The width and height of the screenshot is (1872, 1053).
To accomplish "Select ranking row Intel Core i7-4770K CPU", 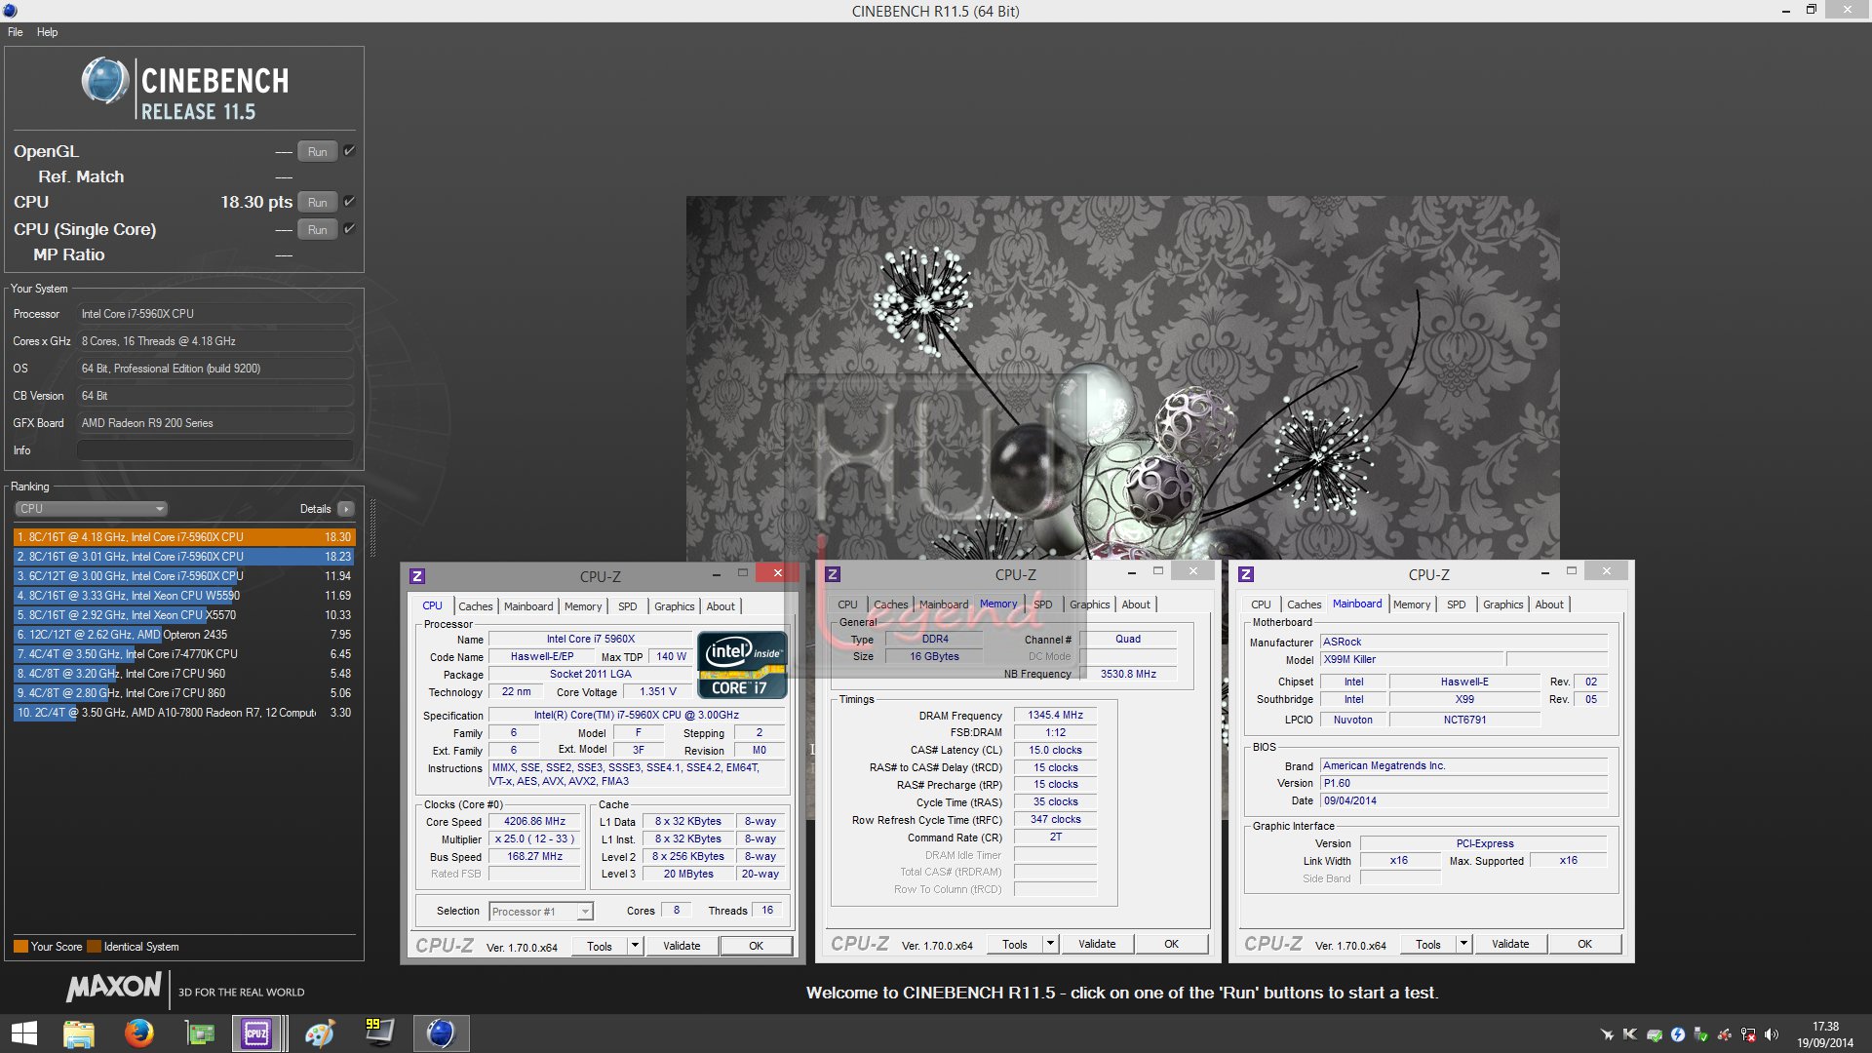I will [184, 654].
